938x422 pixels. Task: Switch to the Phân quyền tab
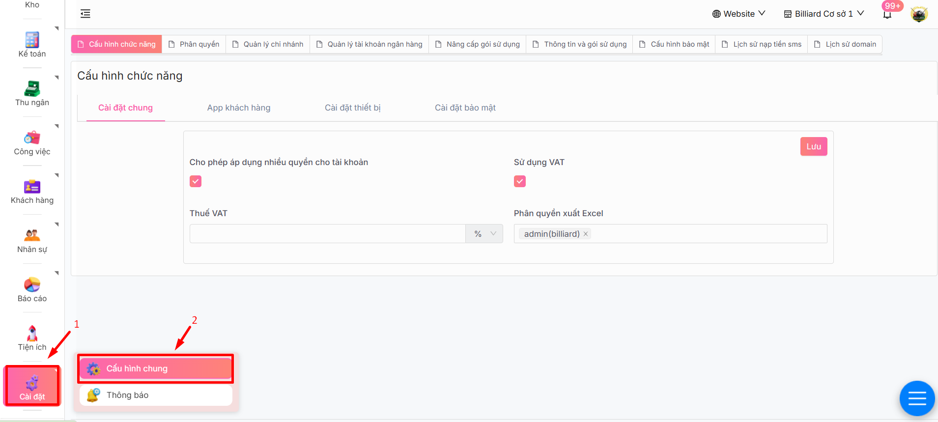click(194, 44)
